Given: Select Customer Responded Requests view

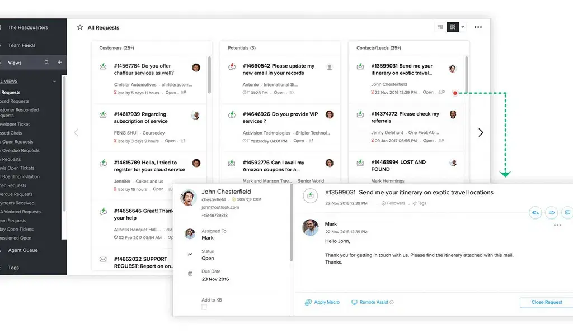Looking at the screenshot, I should [x=19, y=113].
